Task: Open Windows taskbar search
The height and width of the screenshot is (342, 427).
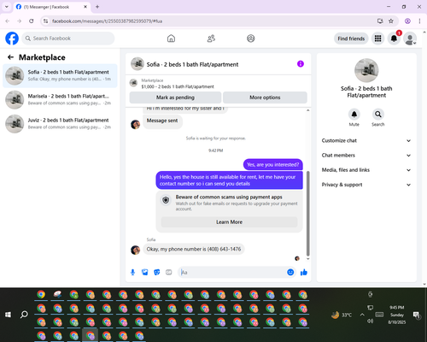Action: [x=24, y=315]
